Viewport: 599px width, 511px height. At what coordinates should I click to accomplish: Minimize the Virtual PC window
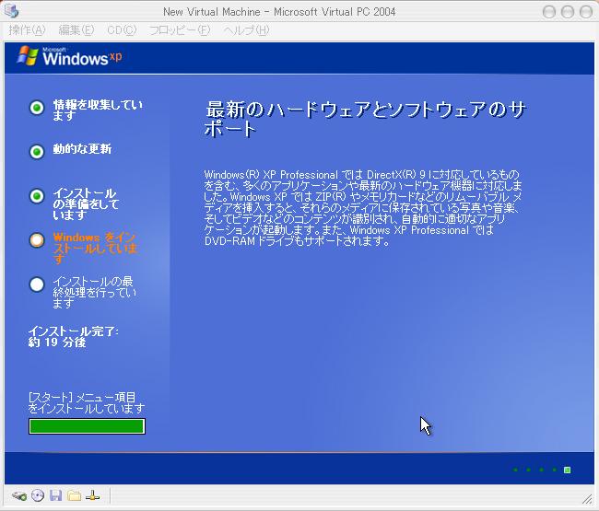549,12
